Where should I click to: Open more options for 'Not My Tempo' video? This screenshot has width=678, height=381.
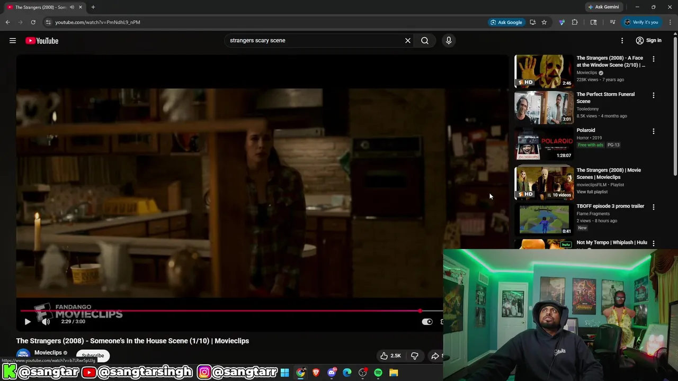653,243
